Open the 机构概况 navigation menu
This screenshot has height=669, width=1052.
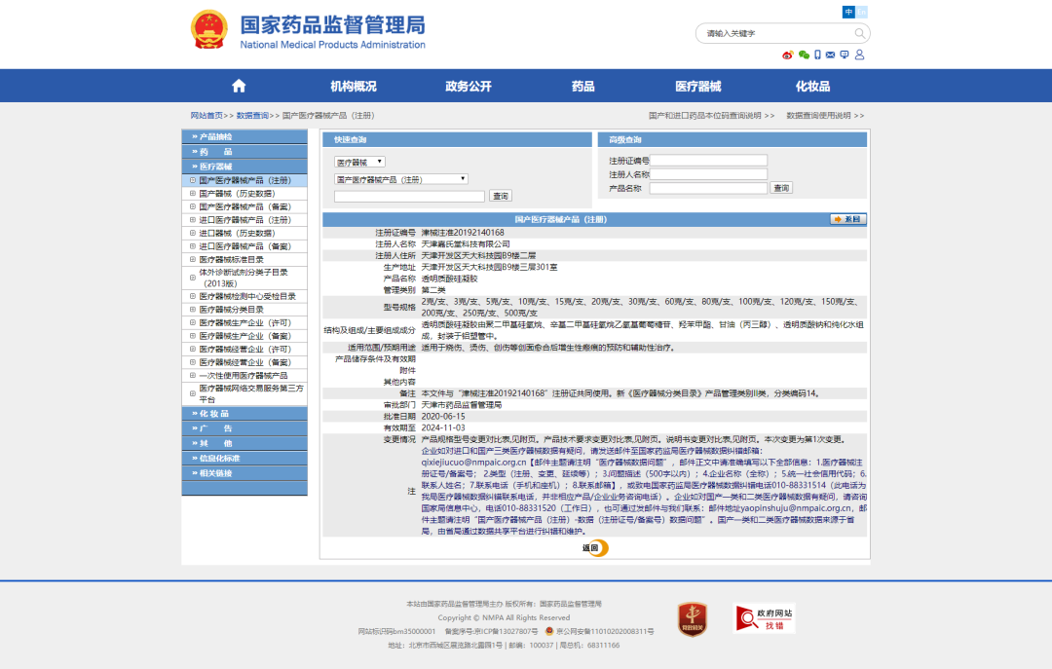click(354, 86)
